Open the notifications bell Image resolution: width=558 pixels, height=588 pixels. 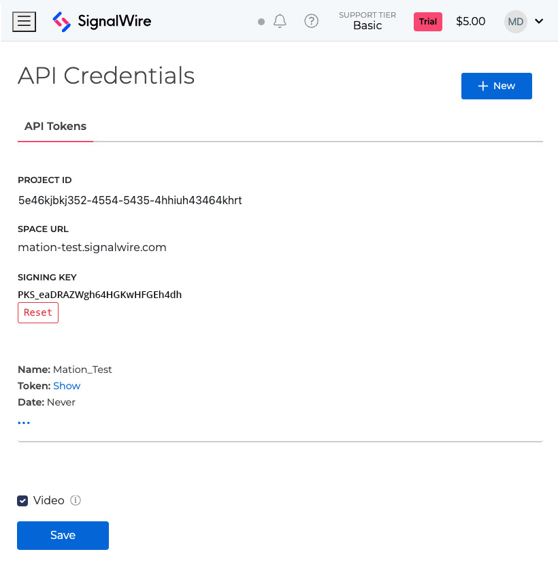click(x=280, y=21)
